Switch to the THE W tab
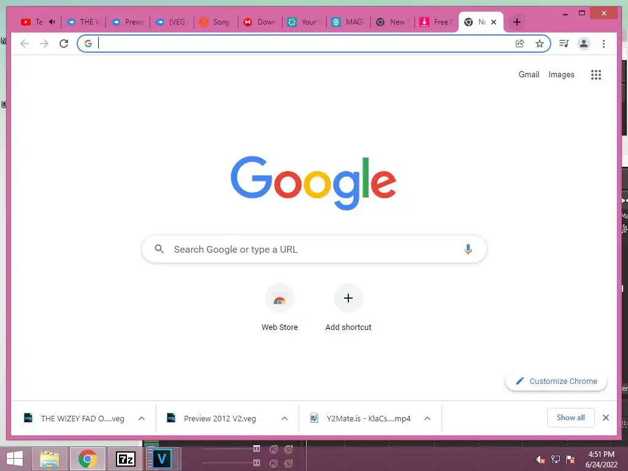The height and width of the screenshot is (471, 628). [x=83, y=22]
